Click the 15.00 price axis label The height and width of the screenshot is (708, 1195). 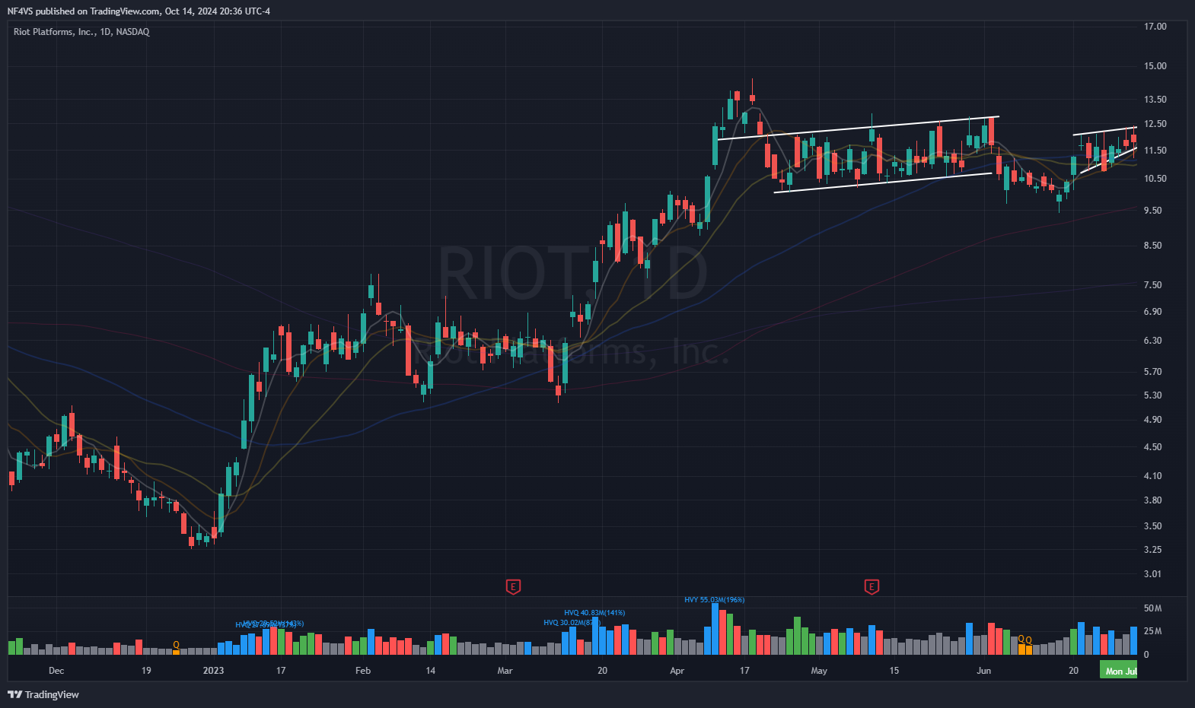coord(1155,66)
